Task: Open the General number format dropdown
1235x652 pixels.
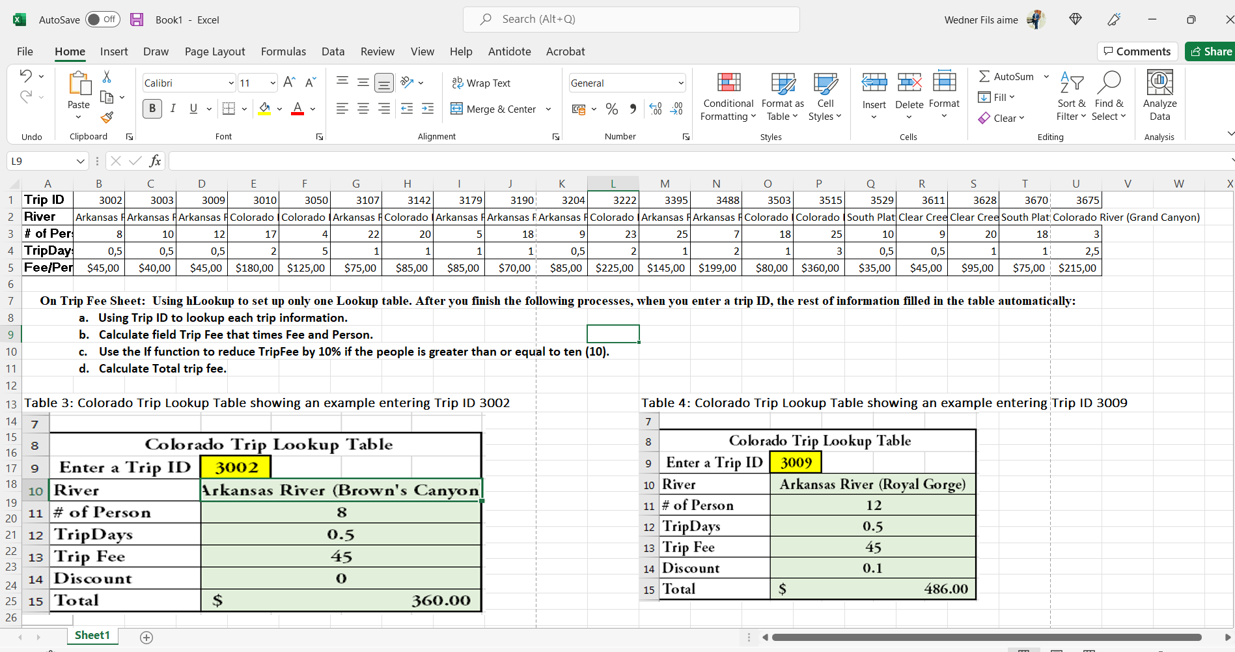Action: pos(681,83)
